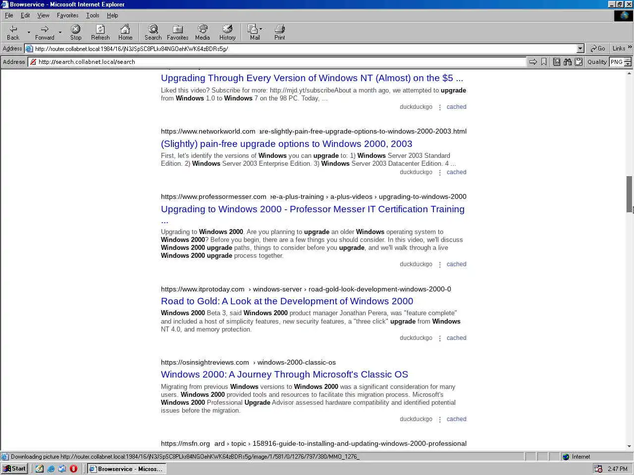Click the Quality PNG value field
This screenshot has width=634, height=475.
click(x=616, y=62)
